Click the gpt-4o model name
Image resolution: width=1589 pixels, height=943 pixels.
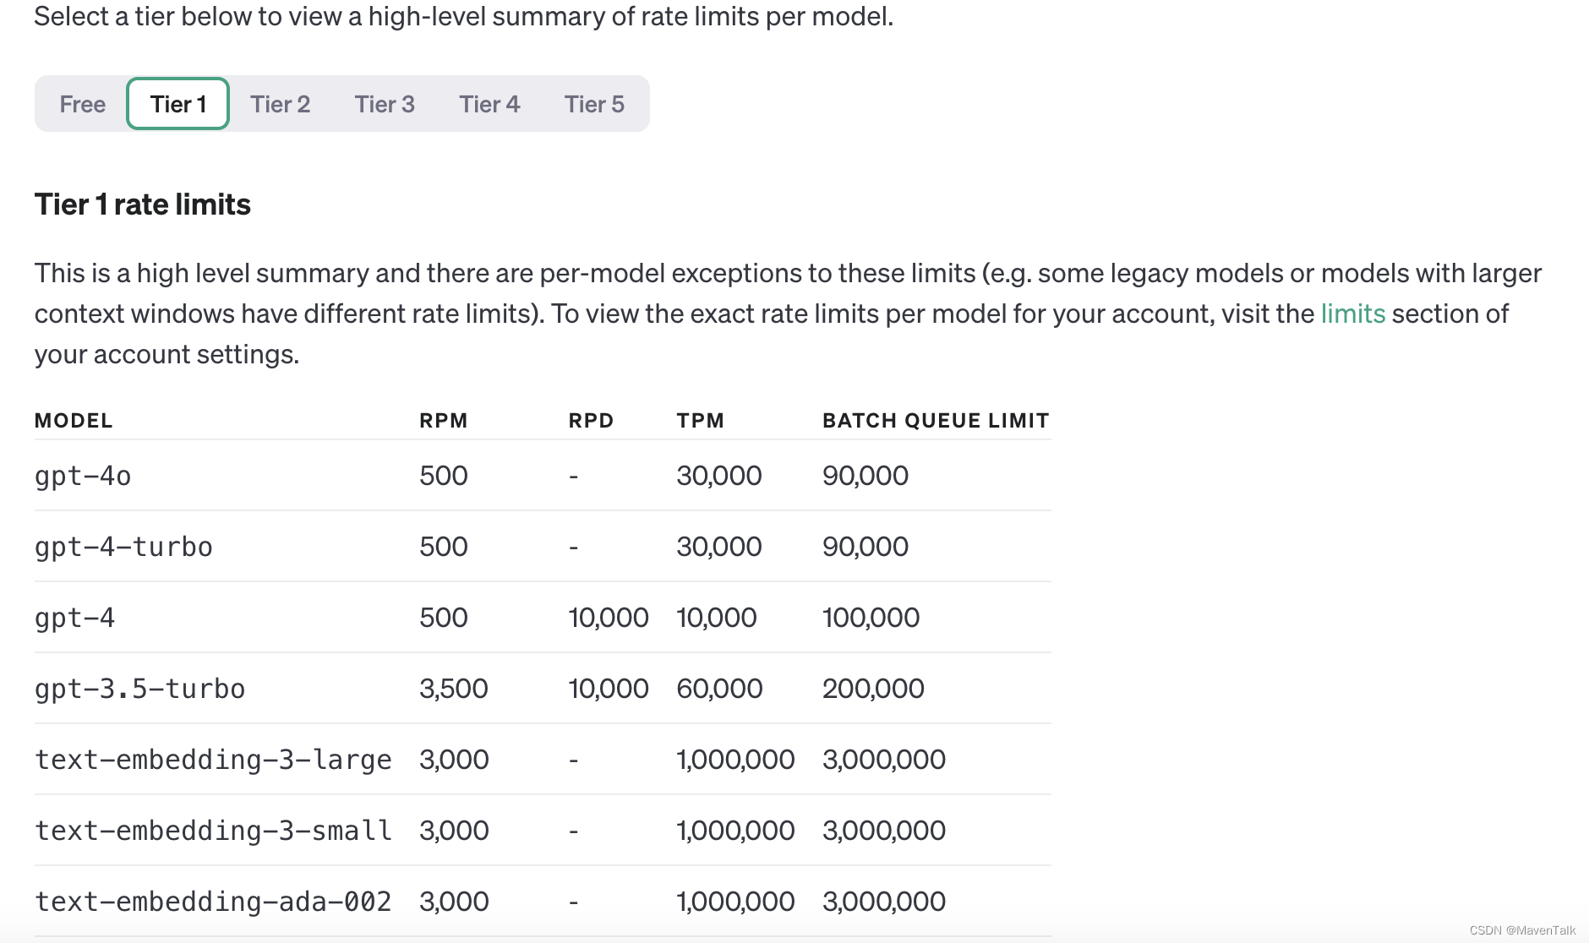pyautogui.click(x=83, y=476)
